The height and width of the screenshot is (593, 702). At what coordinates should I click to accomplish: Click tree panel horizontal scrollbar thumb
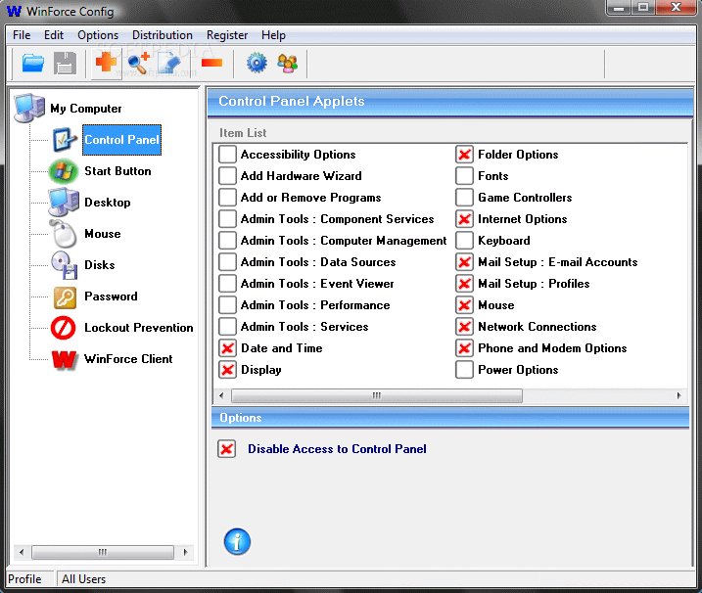pyautogui.click(x=103, y=552)
